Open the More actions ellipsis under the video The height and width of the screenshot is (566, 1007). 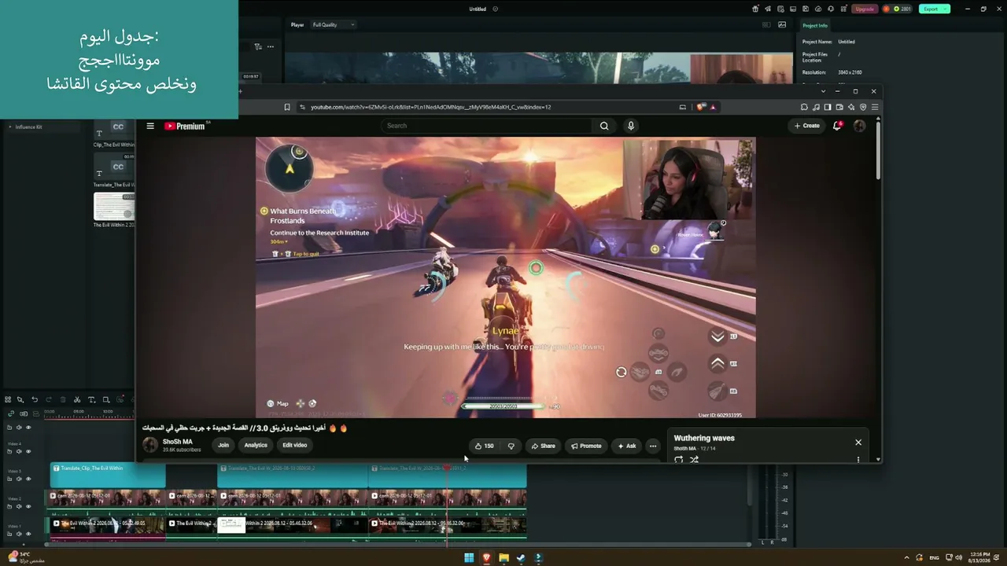pos(652,446)
